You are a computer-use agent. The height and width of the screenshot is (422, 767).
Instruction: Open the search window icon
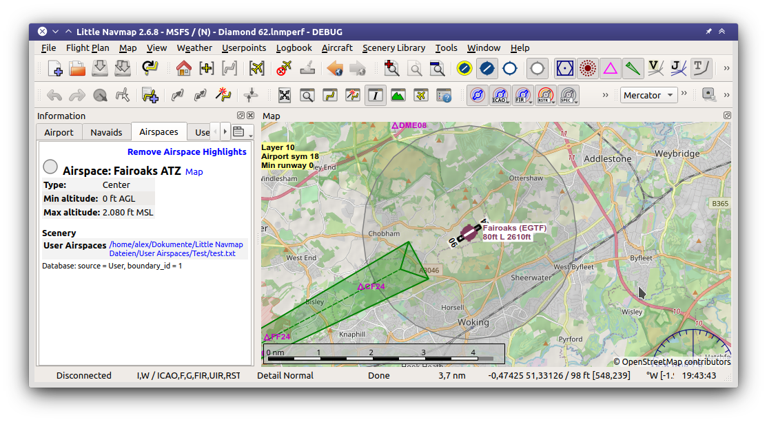[x=307, y=95]
